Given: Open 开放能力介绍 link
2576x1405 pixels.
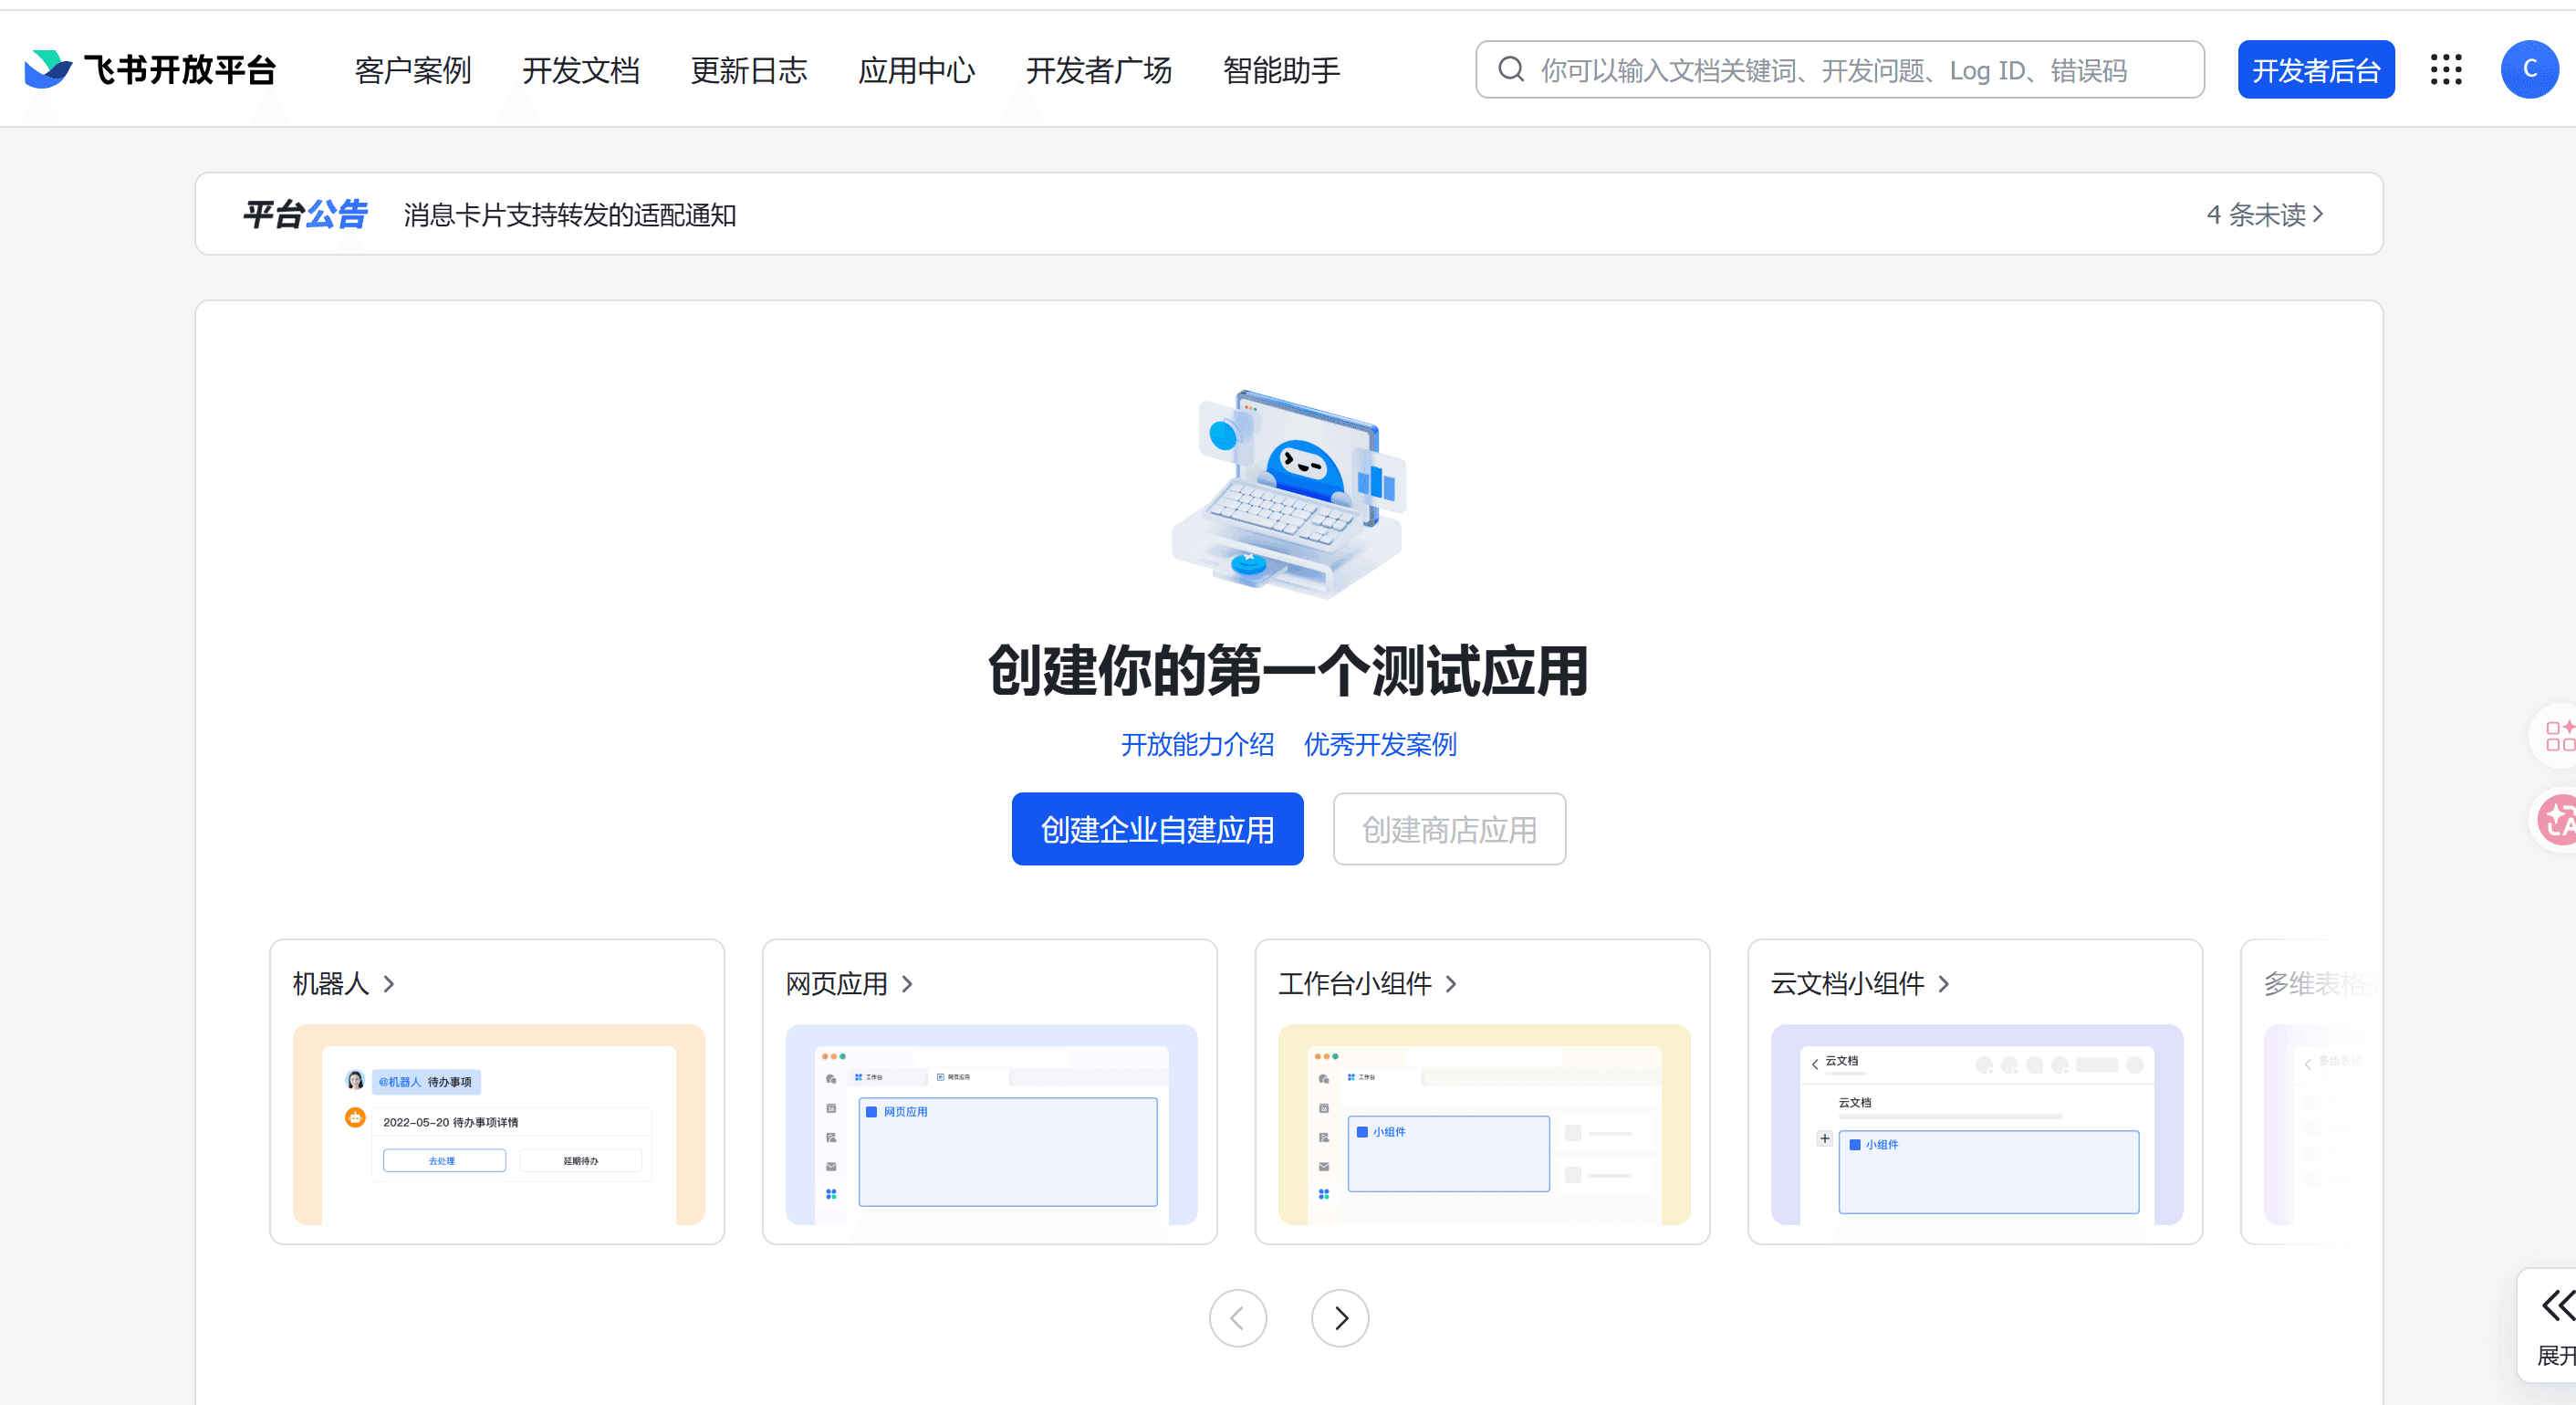Looking at the screenshot, I should point(1197,745).
